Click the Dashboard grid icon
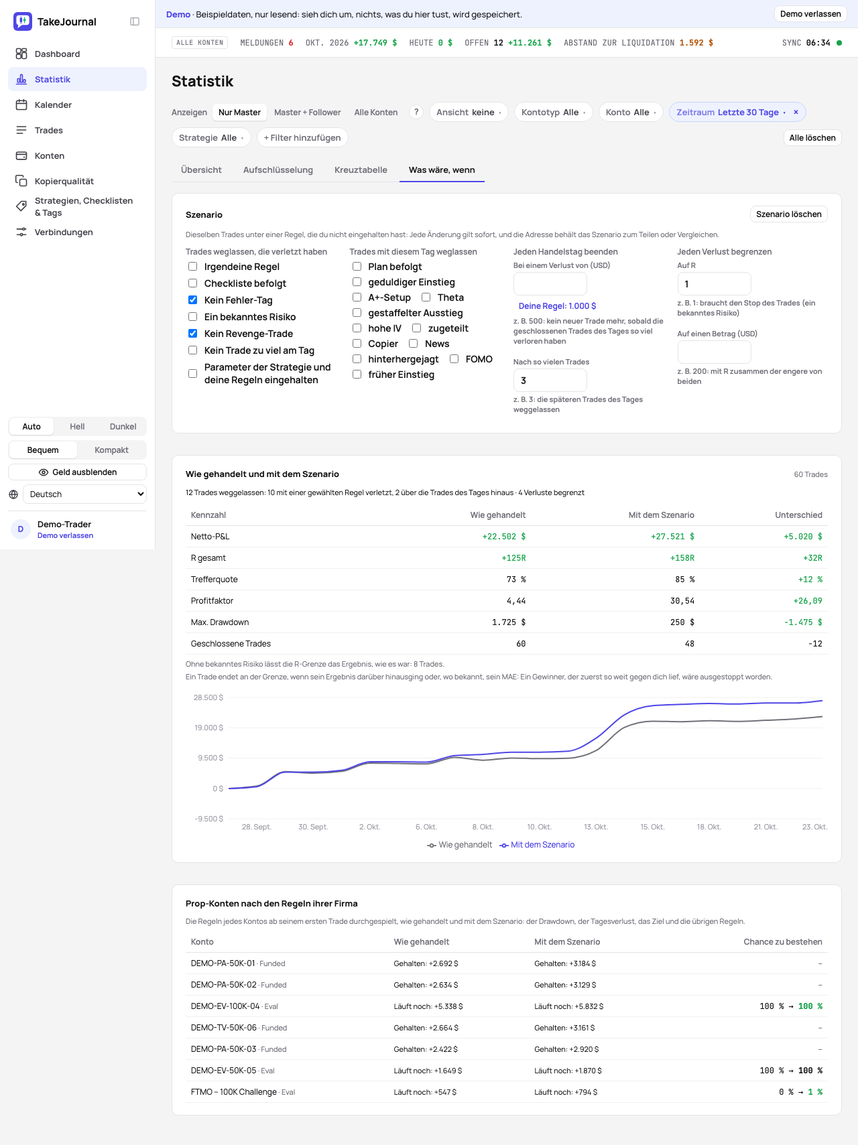Viewport: 858px width, 1145px height. (21, 54)
